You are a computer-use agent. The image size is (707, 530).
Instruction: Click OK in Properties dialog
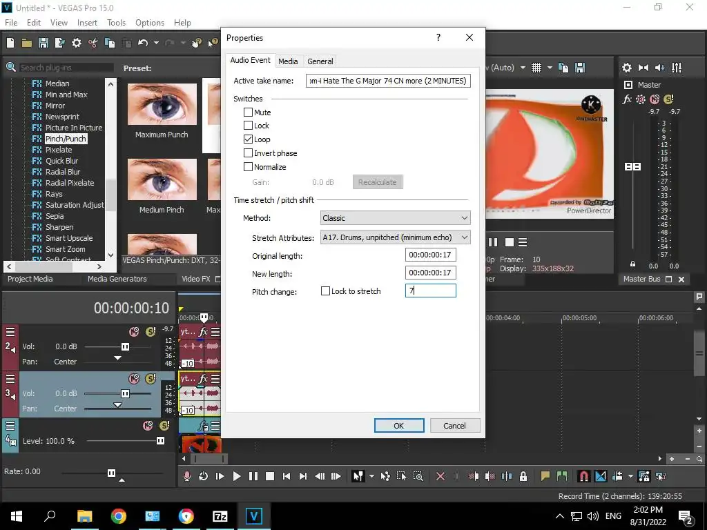pyautogui.click(x=399, y=425)
